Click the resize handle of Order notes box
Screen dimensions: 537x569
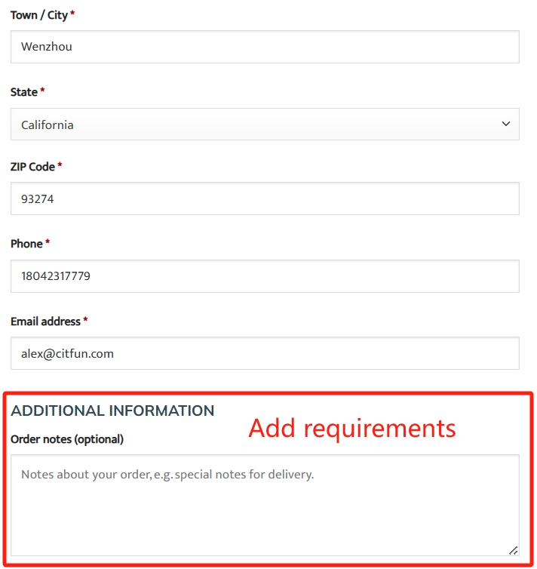pyautogui.click(x=513, y=551)
